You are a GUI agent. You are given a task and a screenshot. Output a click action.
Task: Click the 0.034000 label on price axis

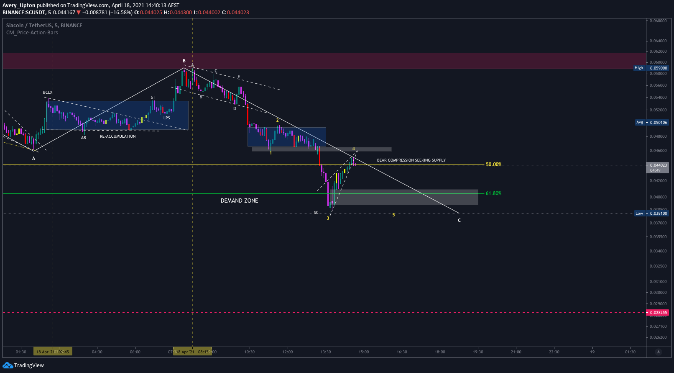(x=658, y=251)
